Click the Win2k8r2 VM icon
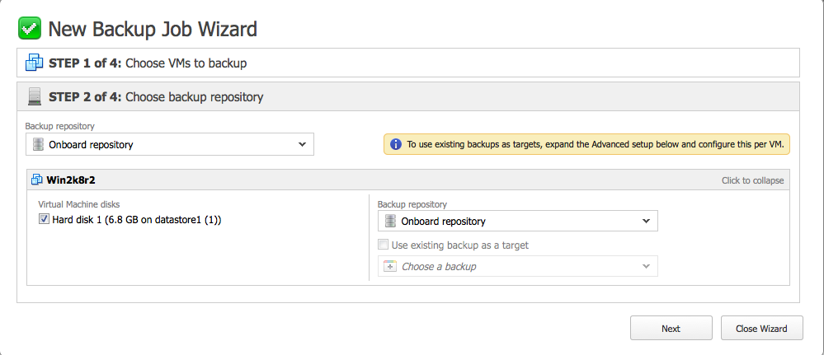 point(37,180)
